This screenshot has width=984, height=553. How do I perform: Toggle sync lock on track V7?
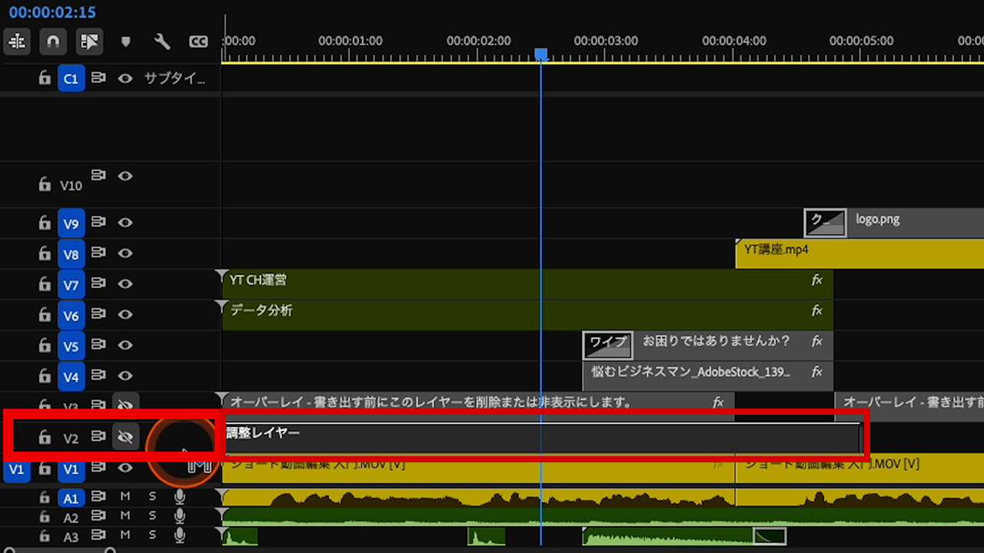pyautogui.click(x=98, y=283)
